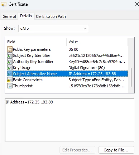Click the Thumbnail property icon for Thumbprint
The height and width of the screenshot is (155, 139).
pos(10,86)
